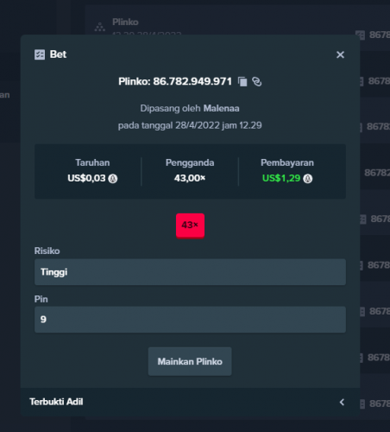Click the Taruhan amount US$0,03

(x=86, y=178)
